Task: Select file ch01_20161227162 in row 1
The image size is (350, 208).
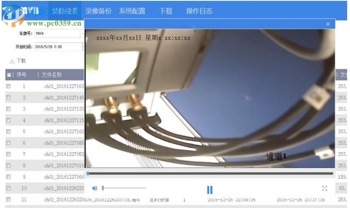Action: click(x=64, y=86)
